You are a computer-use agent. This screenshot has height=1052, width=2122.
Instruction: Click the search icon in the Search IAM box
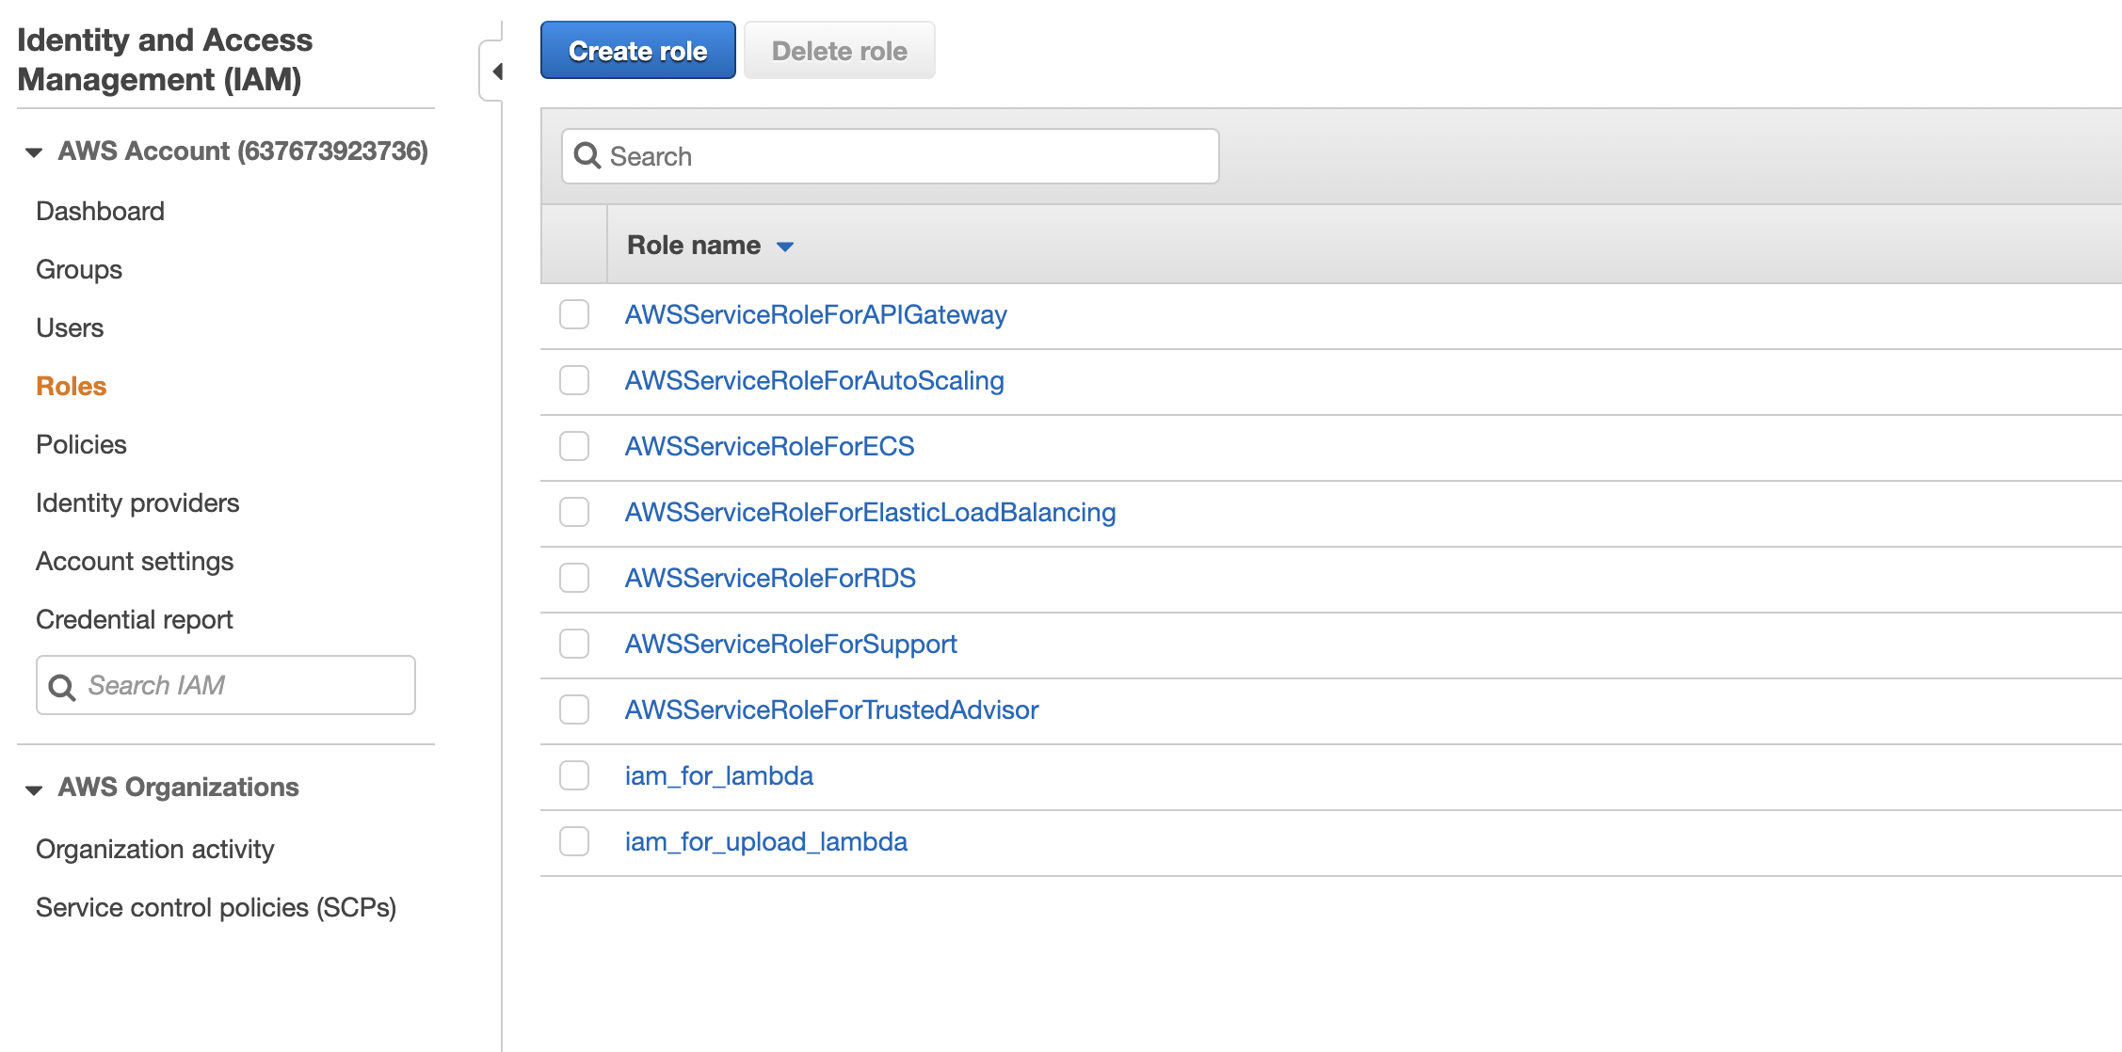tap(62, 687)
